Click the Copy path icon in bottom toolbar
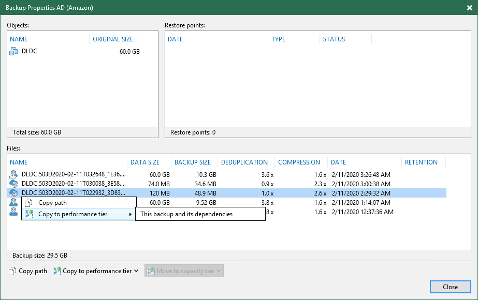Viewport: 478px width, 300px height. pos(12,271)
